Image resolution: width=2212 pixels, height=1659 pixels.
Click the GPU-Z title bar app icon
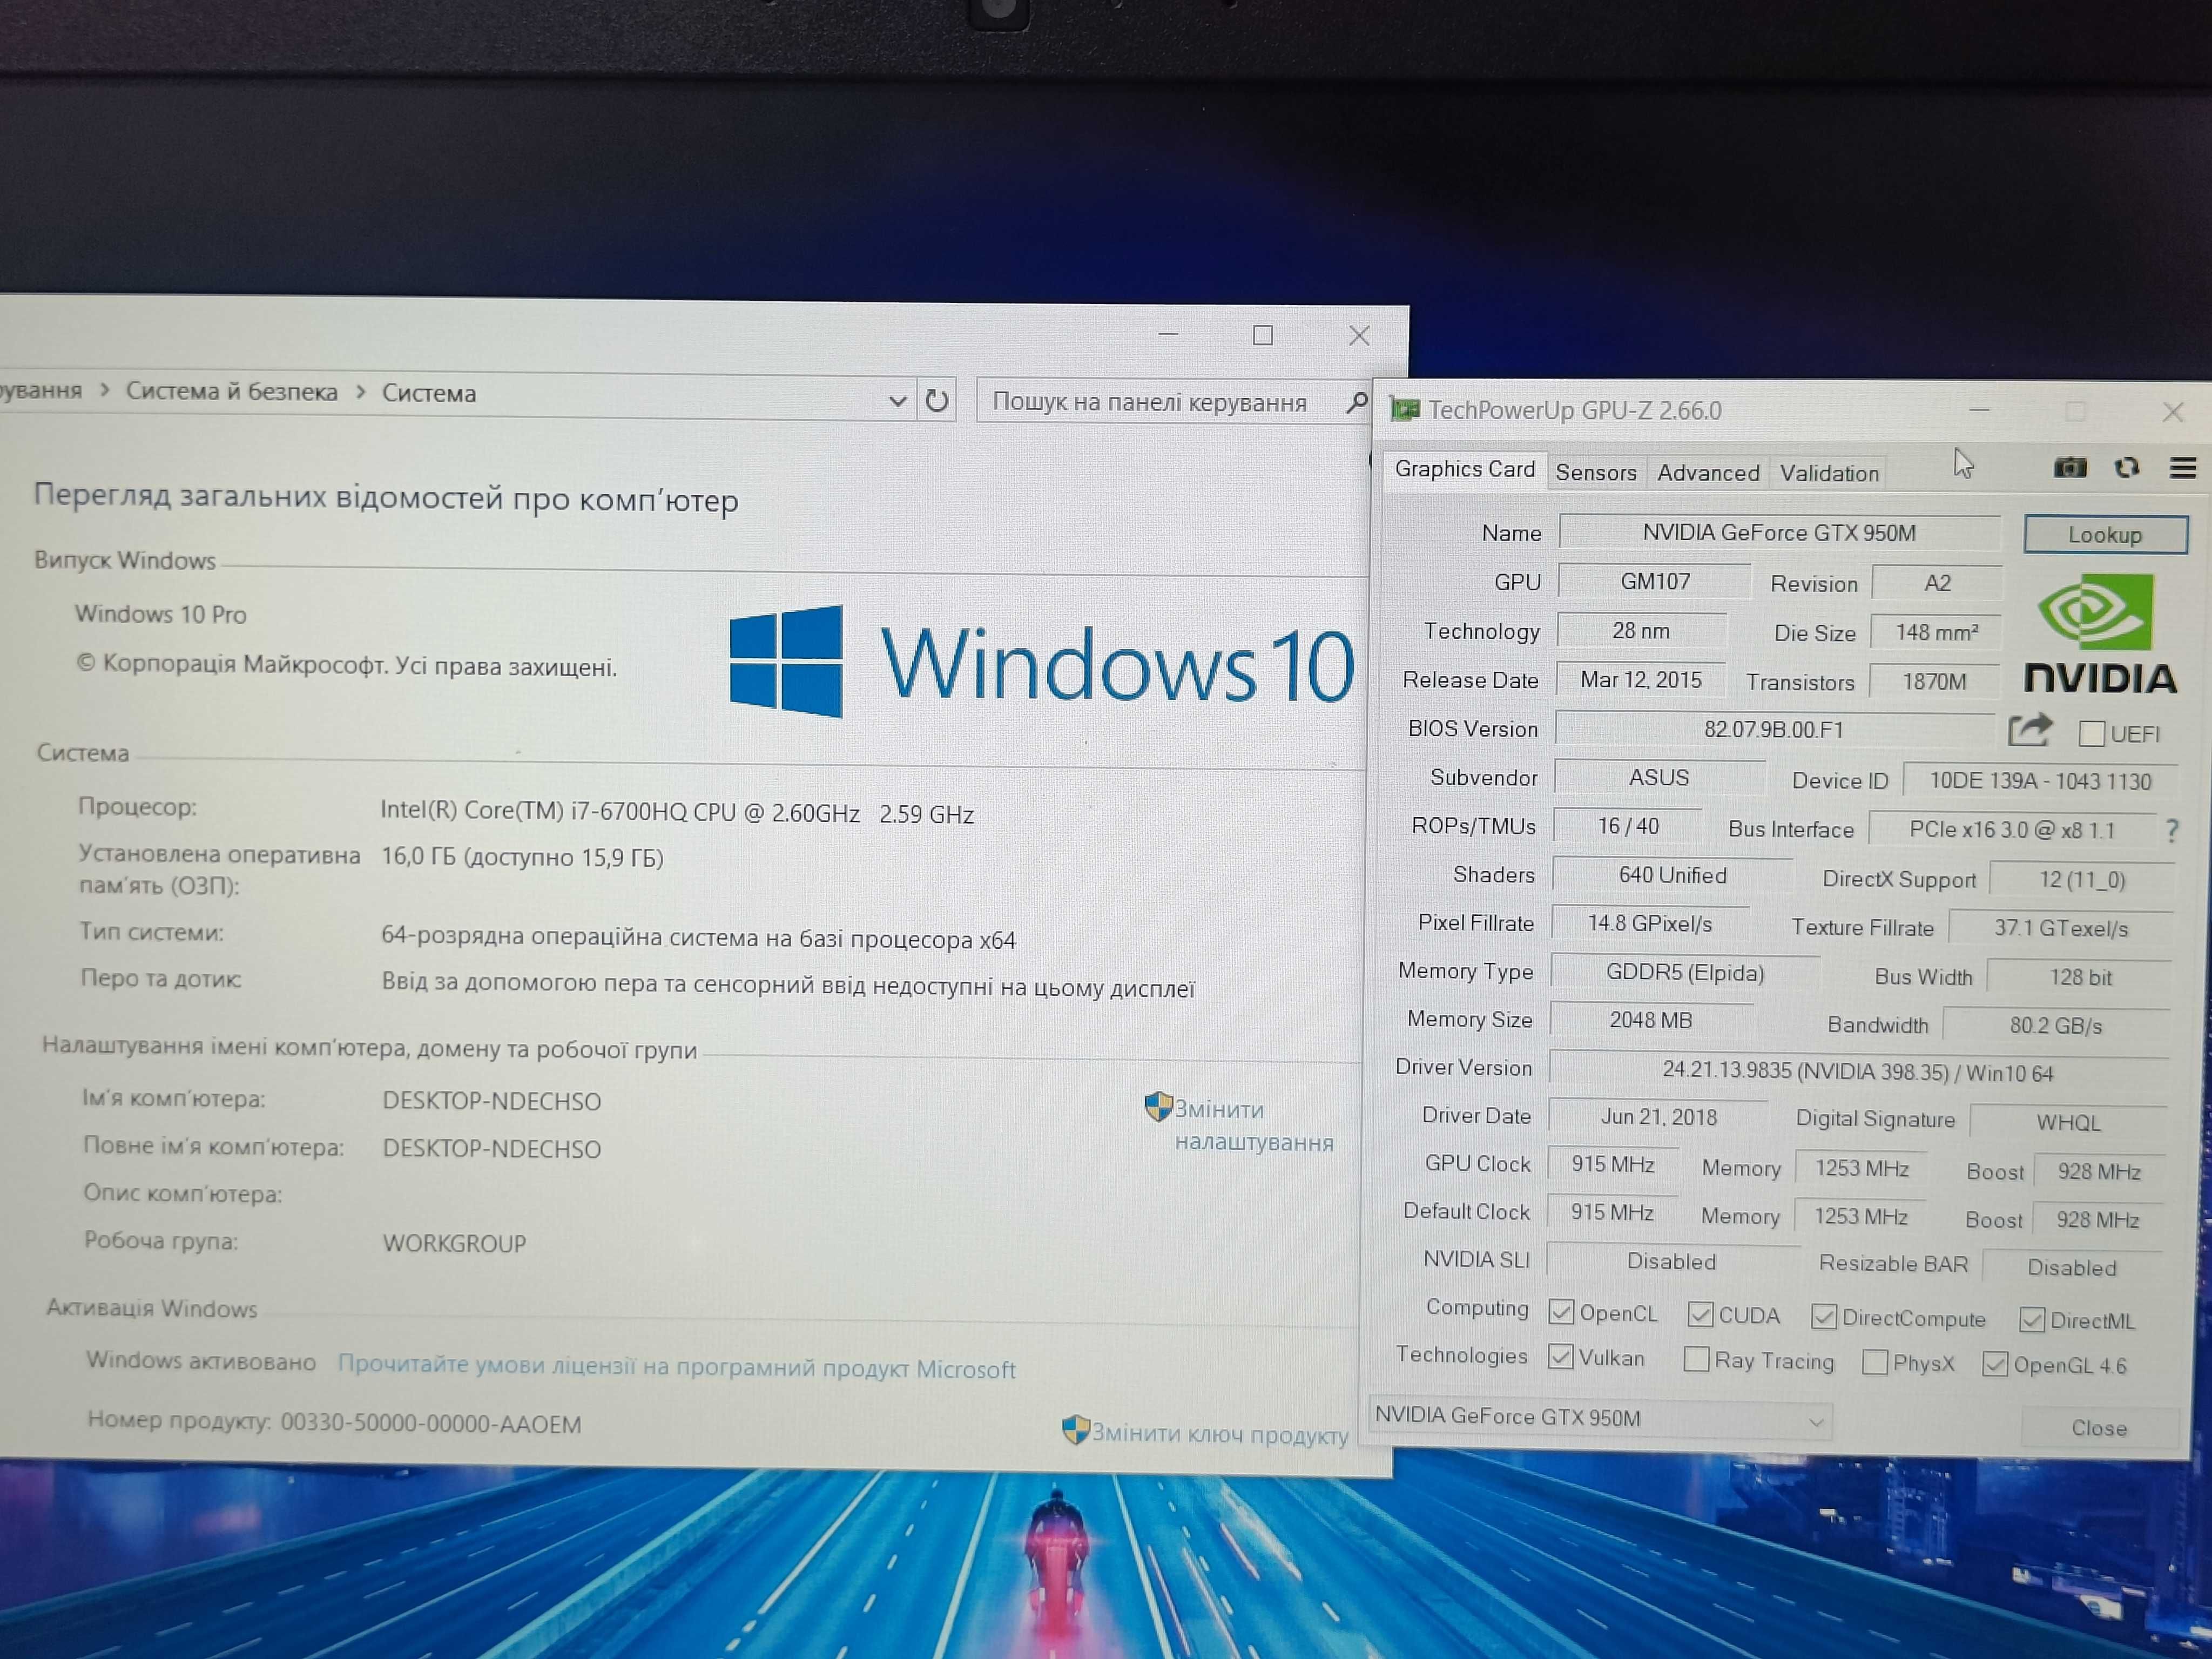coord(1404,409)
